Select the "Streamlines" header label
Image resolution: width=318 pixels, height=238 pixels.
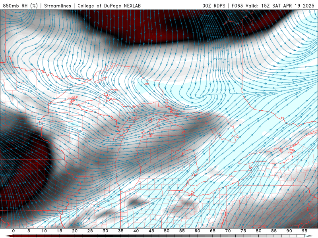(58, 6)
